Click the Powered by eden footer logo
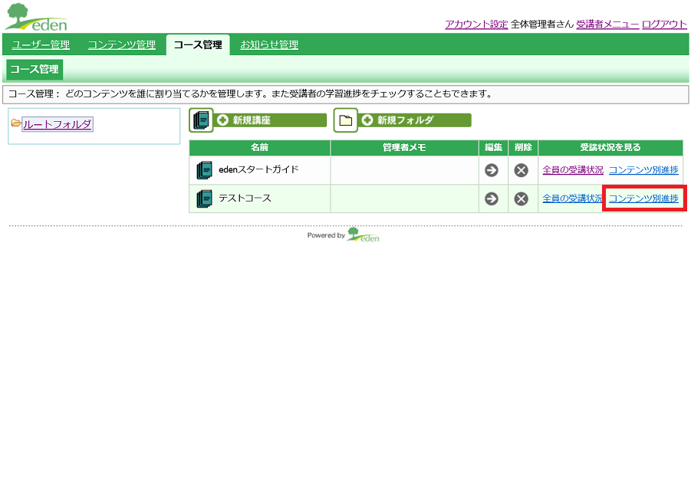This screenshot has width=691, height=482. click(x=363, y=234)
